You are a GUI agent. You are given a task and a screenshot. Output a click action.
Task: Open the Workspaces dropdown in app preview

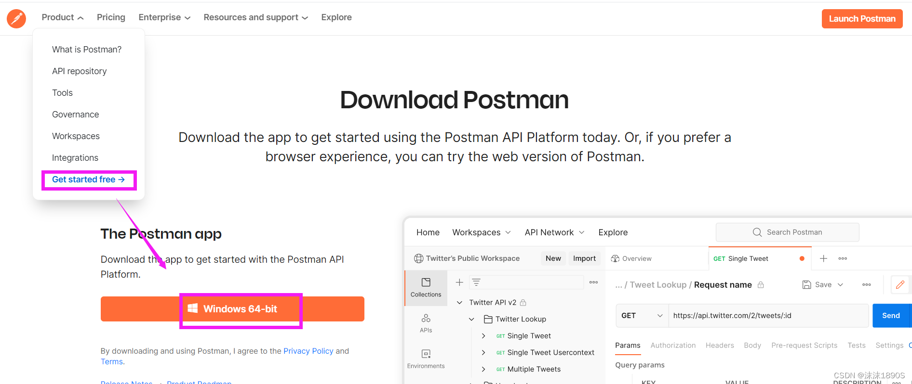[x=482, y=232]
